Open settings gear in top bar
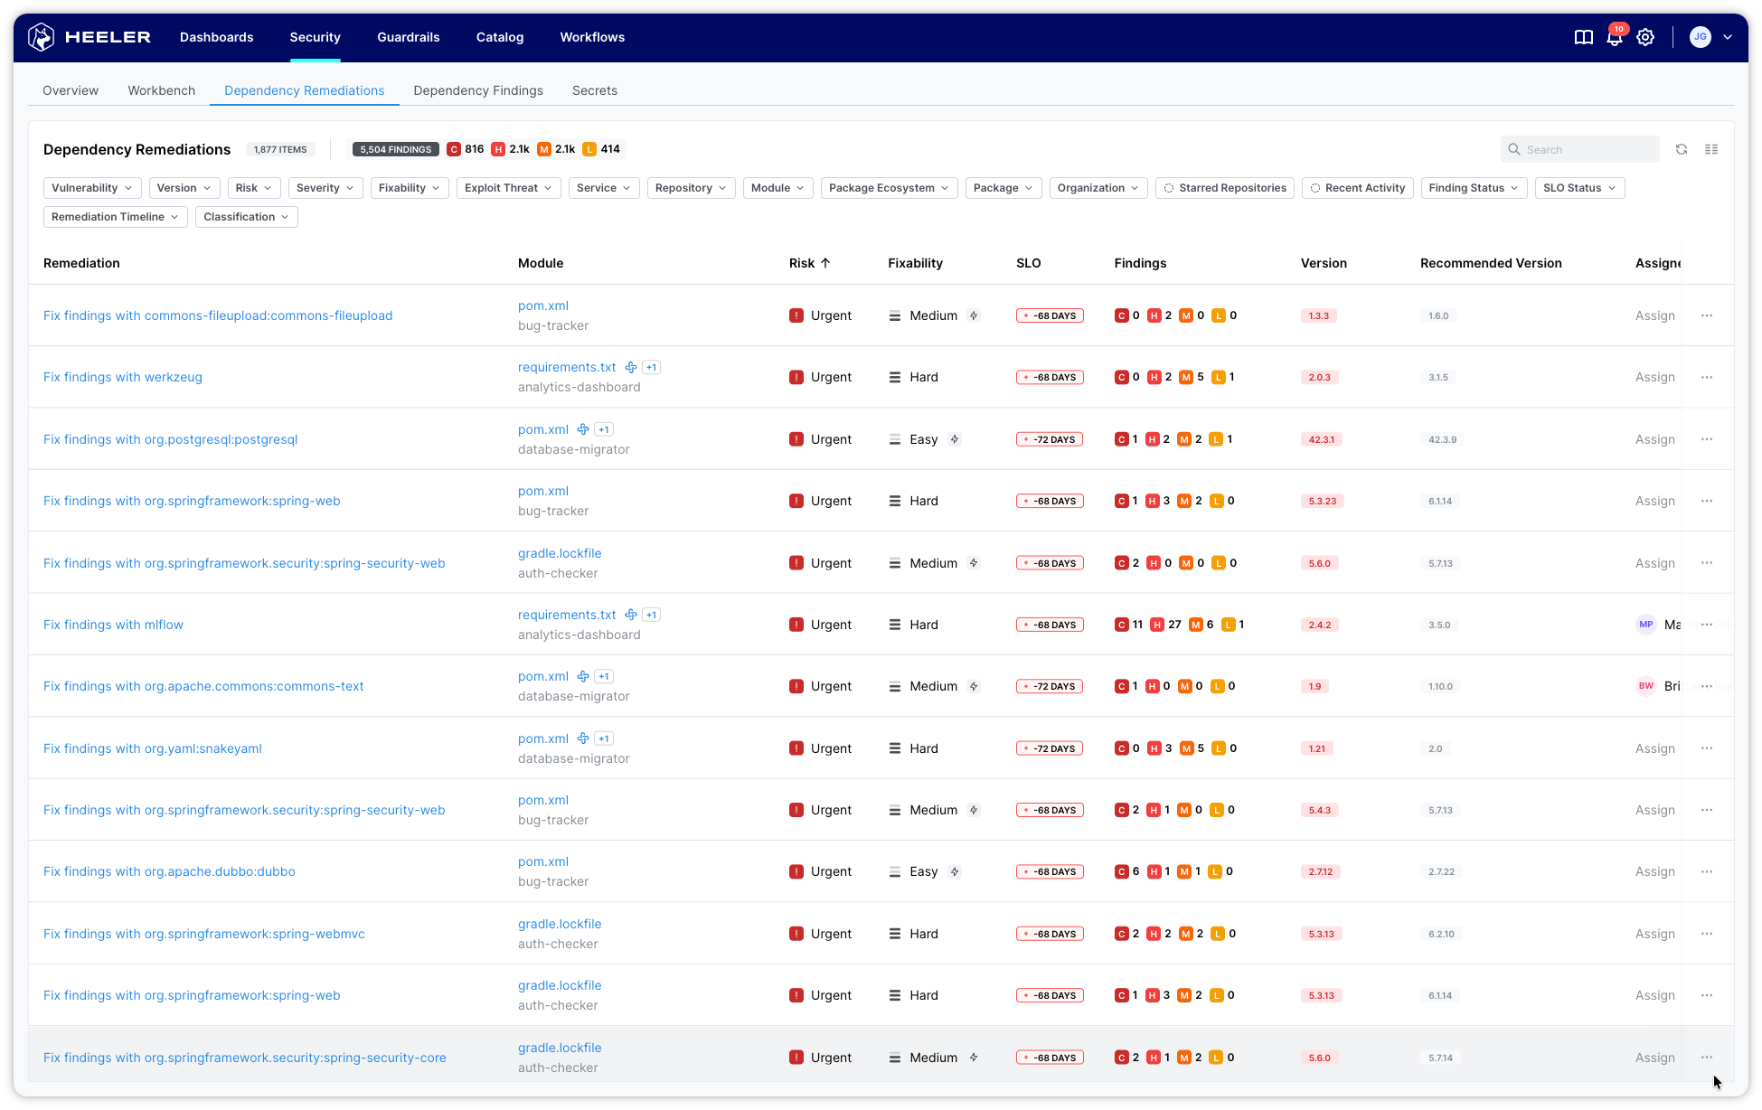This screenshot has width=1762, height=1110. pos(1645,37)
